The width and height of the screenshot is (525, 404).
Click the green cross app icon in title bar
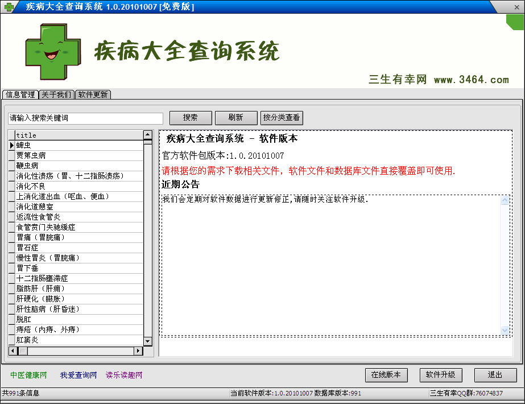(x=9, y=6)
